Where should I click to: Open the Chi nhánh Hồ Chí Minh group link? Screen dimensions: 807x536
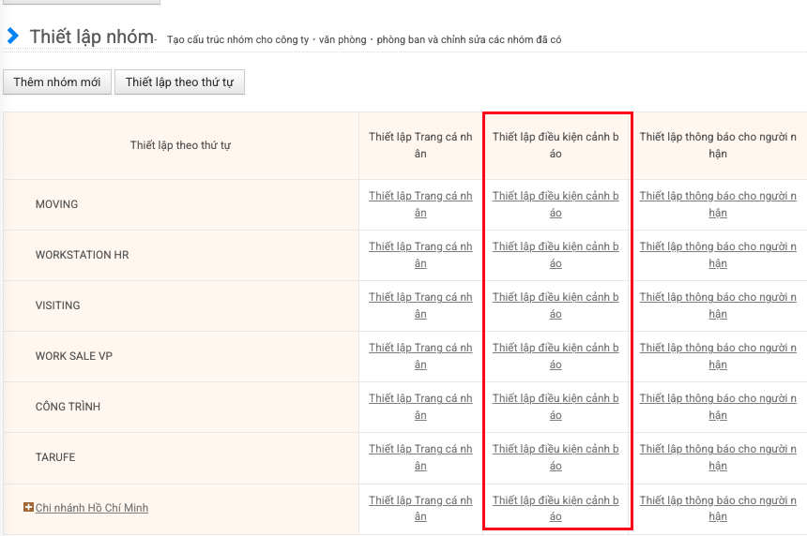click(x=92, y=508)
